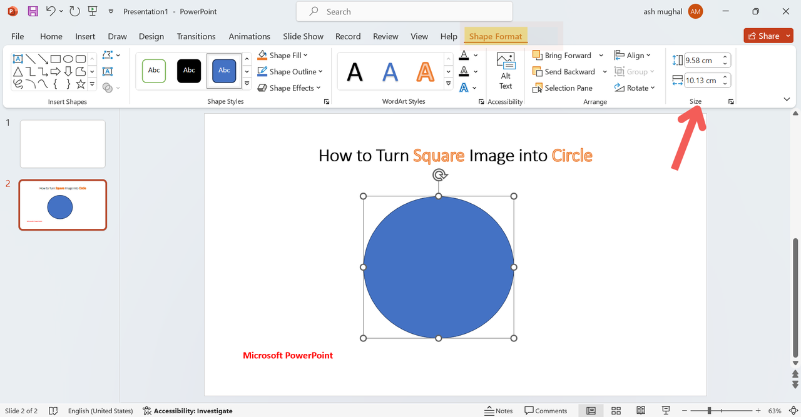Undo the last action

click(51, 11)
